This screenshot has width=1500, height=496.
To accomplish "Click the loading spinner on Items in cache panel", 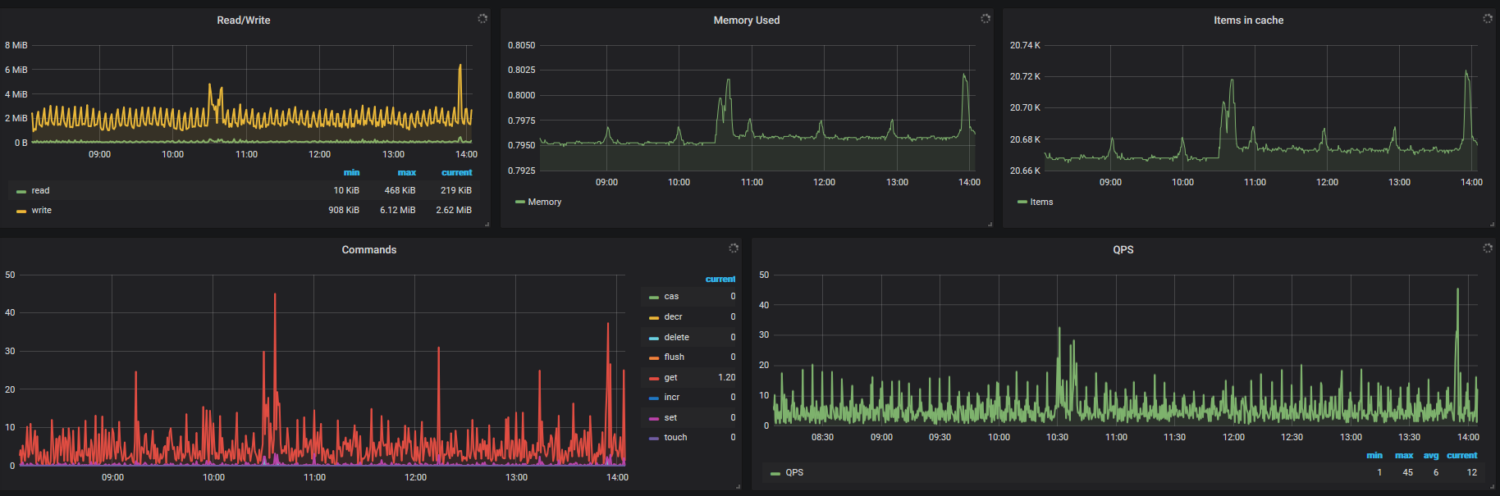I will tap(1488, 18).
